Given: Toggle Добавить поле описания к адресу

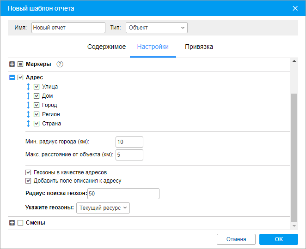Looking at the screenshot, I should [x=29, y=181].
